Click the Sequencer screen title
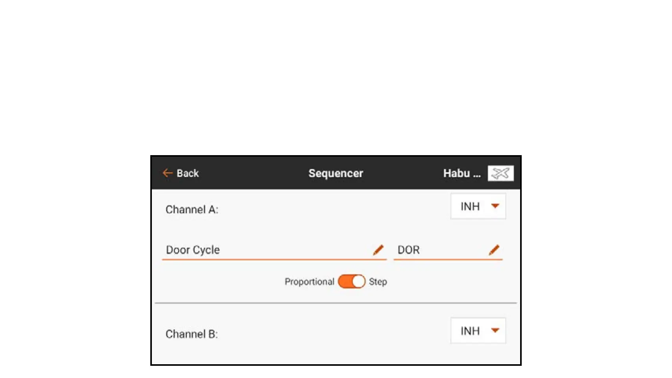This screenshot has height=378, width=672. pos(336,173)
